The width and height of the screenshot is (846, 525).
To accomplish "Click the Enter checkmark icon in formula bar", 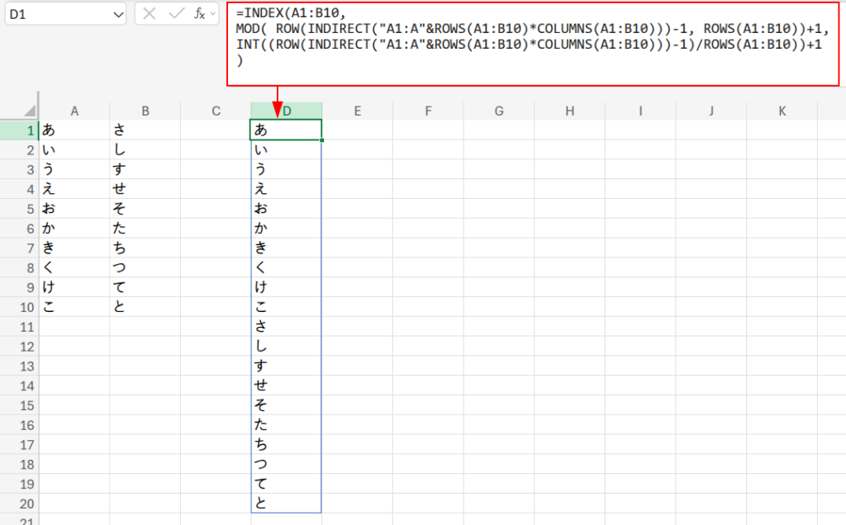I will [175, 14].
